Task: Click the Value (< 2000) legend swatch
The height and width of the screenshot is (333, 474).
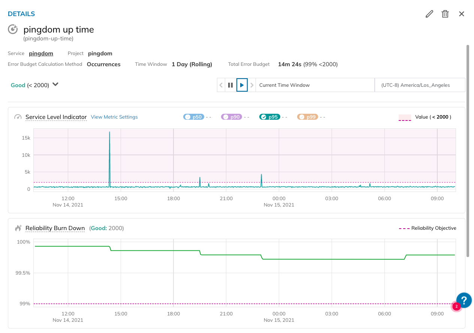Action: point(405,117)
